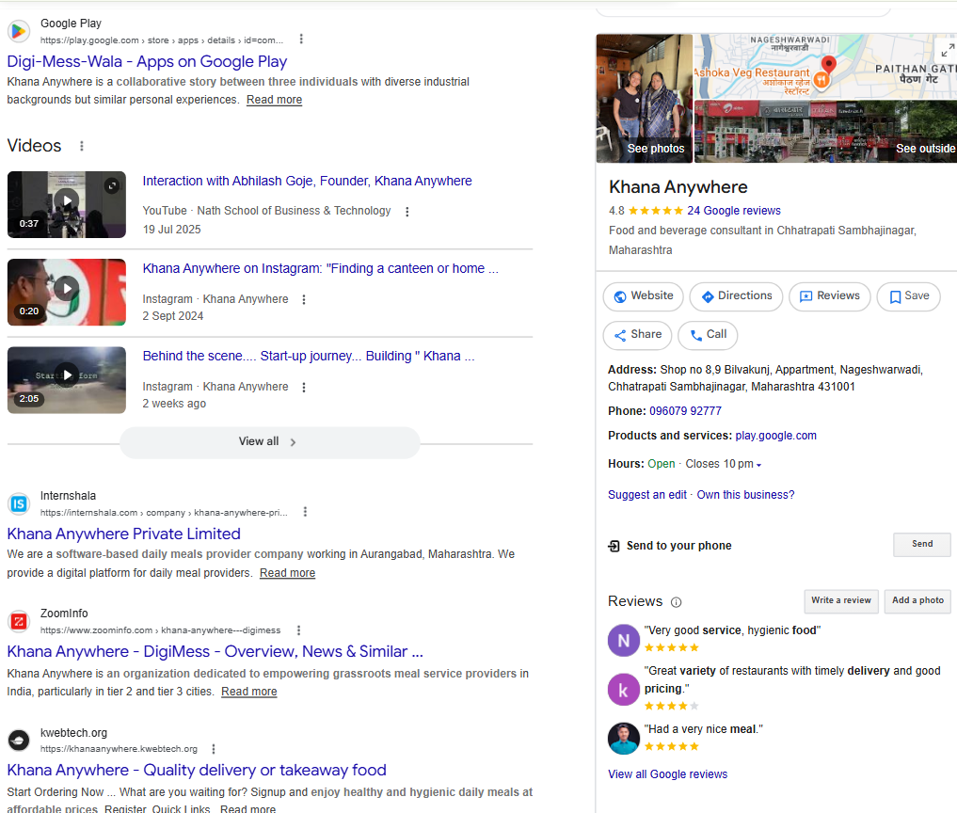Click the review 'Very good service, hygienic food'
This screenshot has height=813, width=957.
(x=732, y=630)
